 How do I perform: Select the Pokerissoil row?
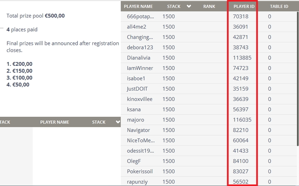[209, 171]
